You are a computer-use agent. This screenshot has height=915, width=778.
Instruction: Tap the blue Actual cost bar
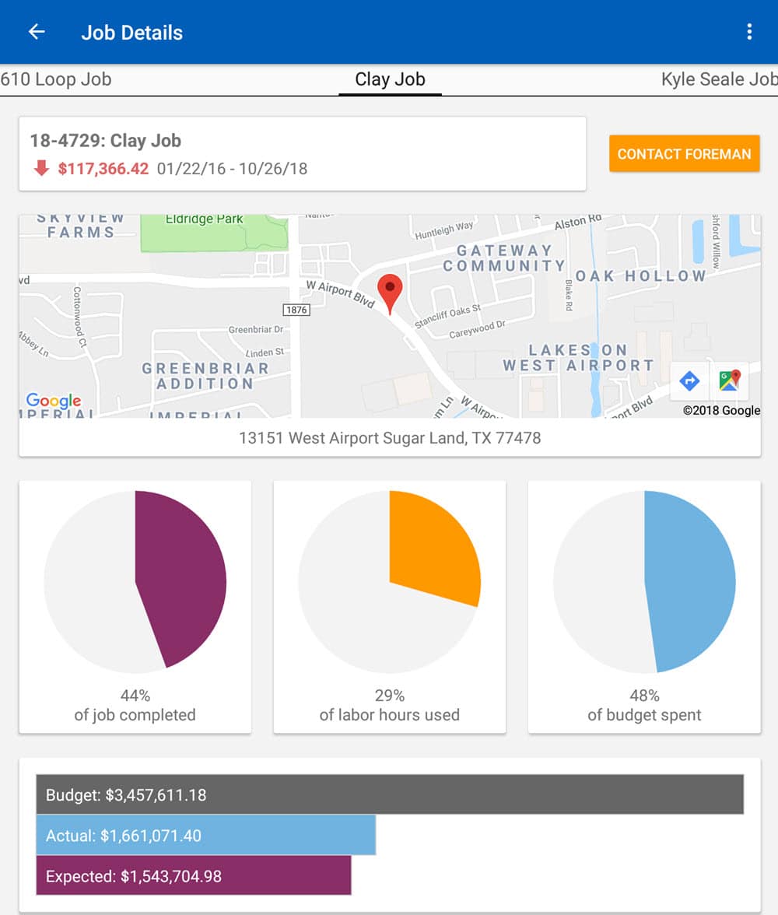[x=205, y=836]
